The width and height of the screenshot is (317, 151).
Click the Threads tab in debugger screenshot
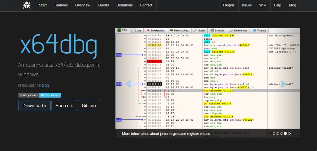pos(259,30)
